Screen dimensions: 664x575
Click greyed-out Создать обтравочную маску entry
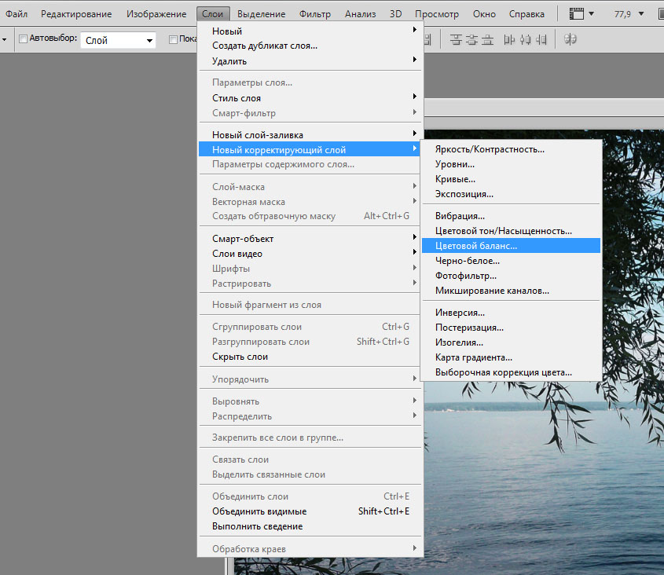click(x=309, y=216)
